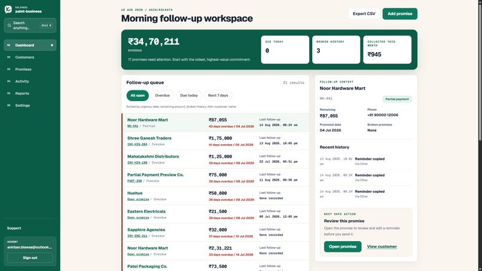Open the INV-HIN-204 invoice link
This screenshot has height=271, width=482.
137,144
